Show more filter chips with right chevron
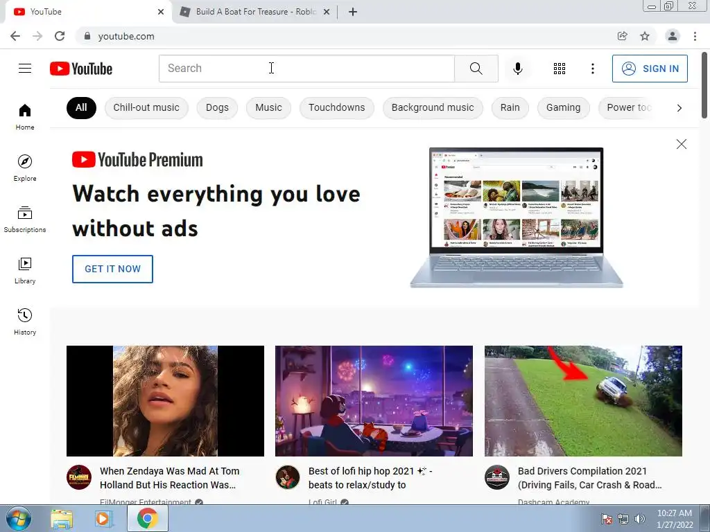This screenshot has height=532, width=710. tap(679, 107)
